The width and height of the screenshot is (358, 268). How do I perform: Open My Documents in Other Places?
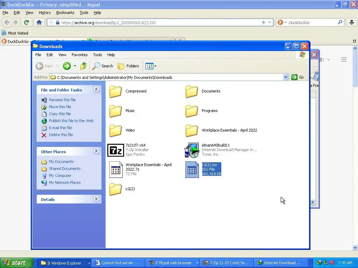(x=61, y=162)
